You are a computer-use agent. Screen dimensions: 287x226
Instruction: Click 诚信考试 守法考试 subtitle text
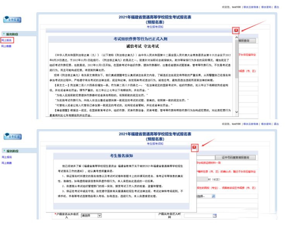(x=143, y=46)
